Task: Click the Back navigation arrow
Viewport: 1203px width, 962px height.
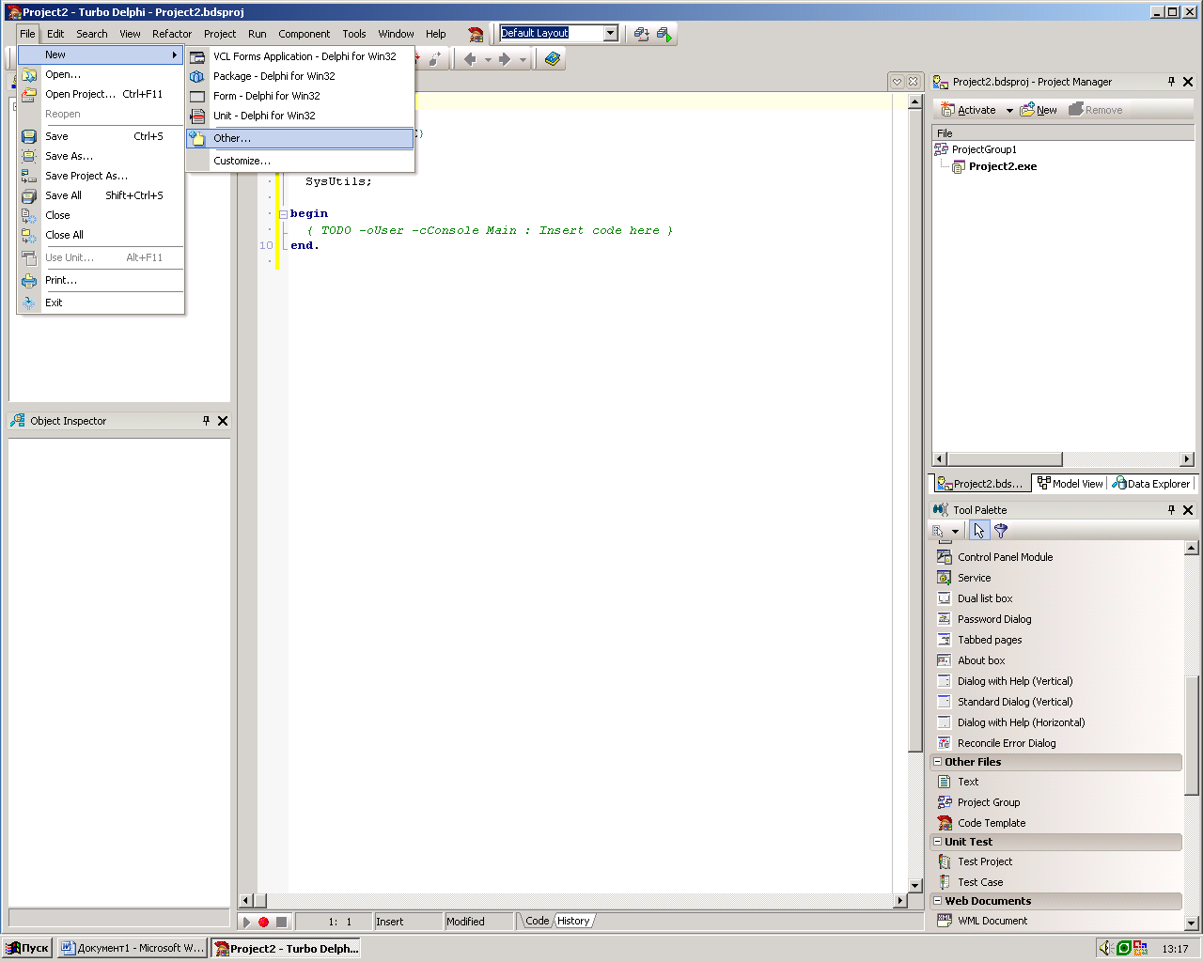Action: pyautogui.click(x=470, y=59)
